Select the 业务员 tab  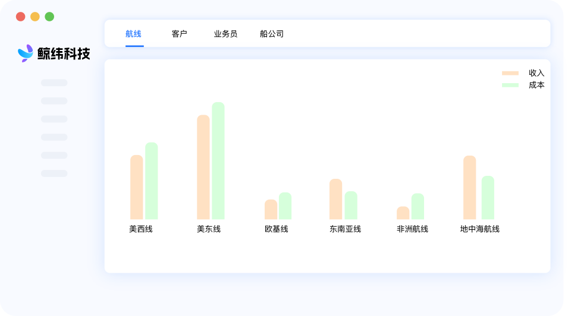(x=225, y=34)
